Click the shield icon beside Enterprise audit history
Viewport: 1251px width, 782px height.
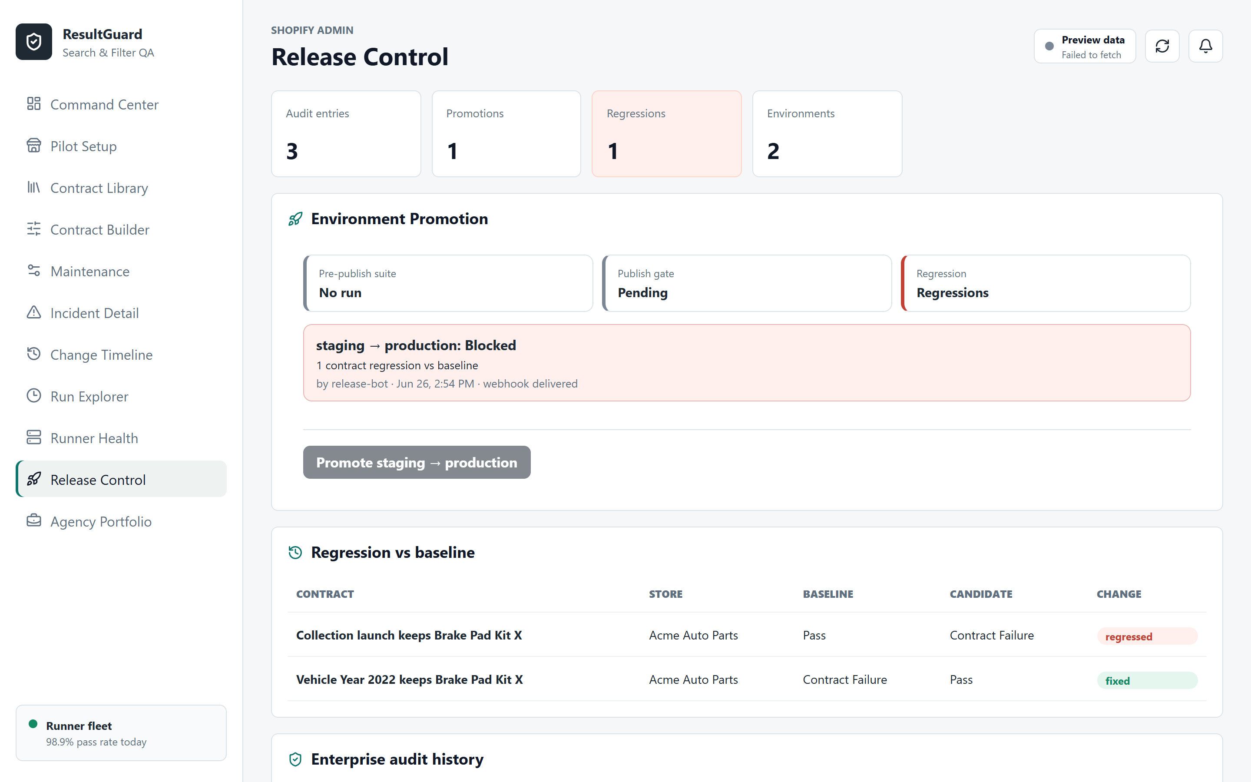[x=295, y=760]
